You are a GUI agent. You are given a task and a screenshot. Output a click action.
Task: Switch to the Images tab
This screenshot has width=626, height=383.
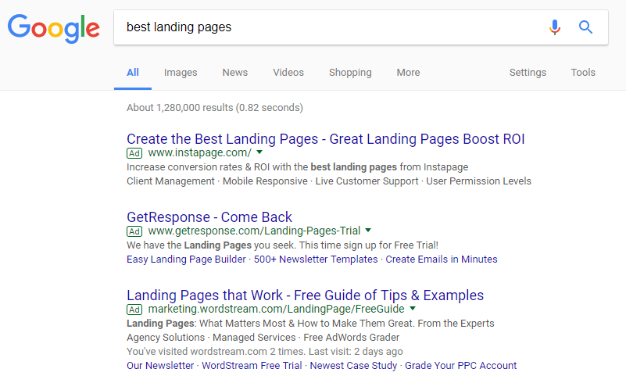(x=181, y=72)
